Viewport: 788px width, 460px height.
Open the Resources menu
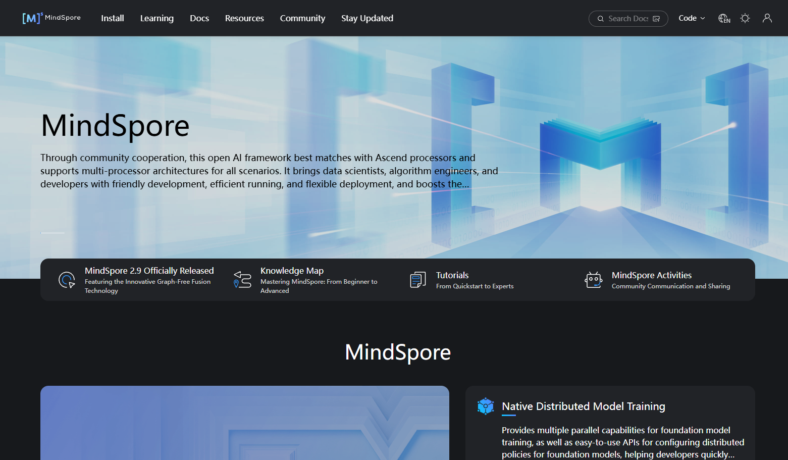pos(244,18)
